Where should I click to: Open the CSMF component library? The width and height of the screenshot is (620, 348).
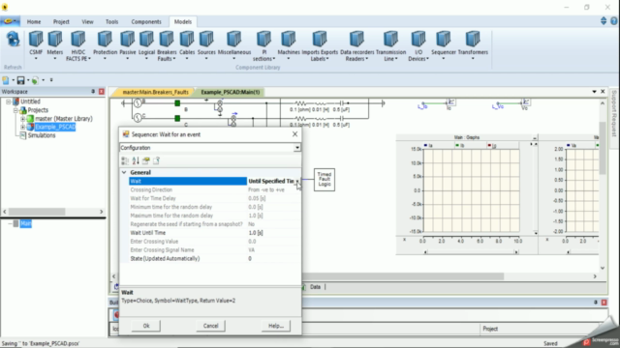36,45
